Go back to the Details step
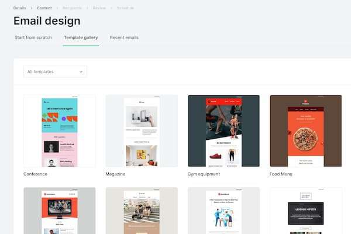351x234 pixels. 19,8
